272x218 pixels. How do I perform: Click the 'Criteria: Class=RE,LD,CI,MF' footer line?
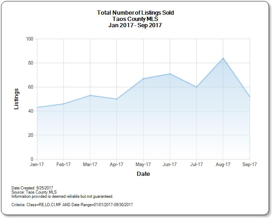72,205
